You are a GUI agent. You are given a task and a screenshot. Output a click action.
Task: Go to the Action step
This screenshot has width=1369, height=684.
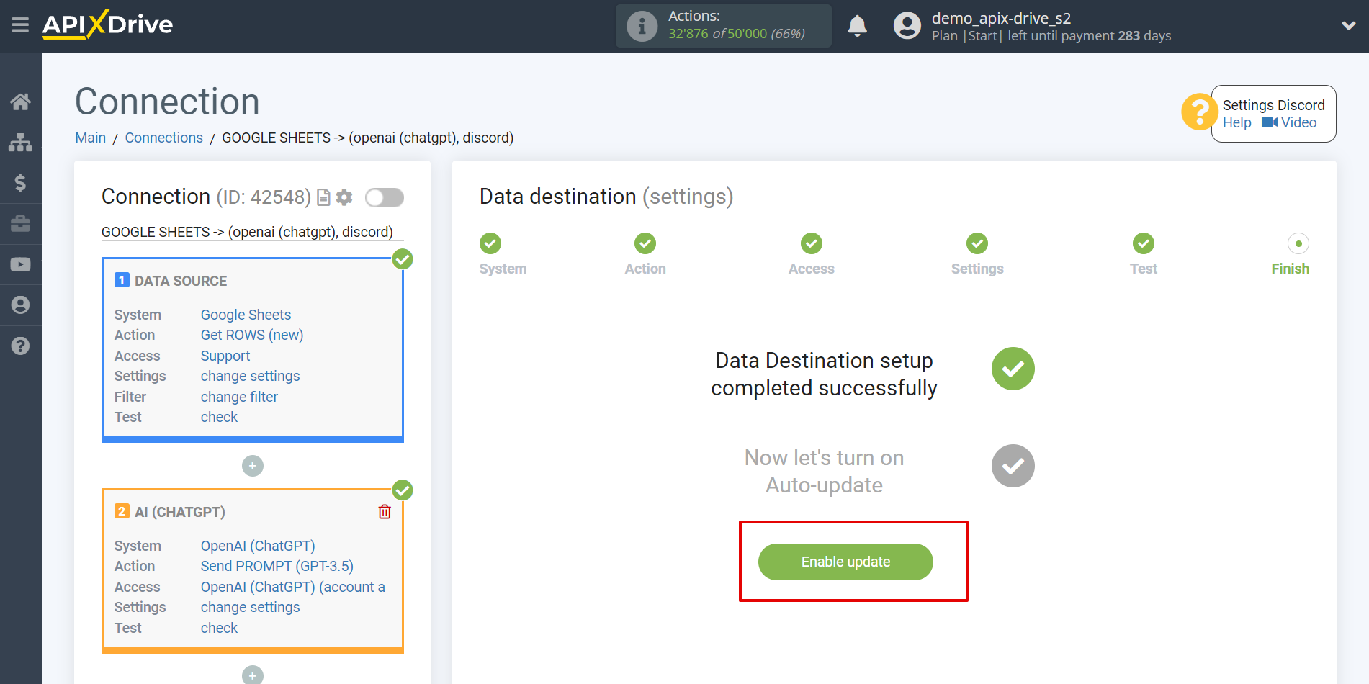(645, 243)
